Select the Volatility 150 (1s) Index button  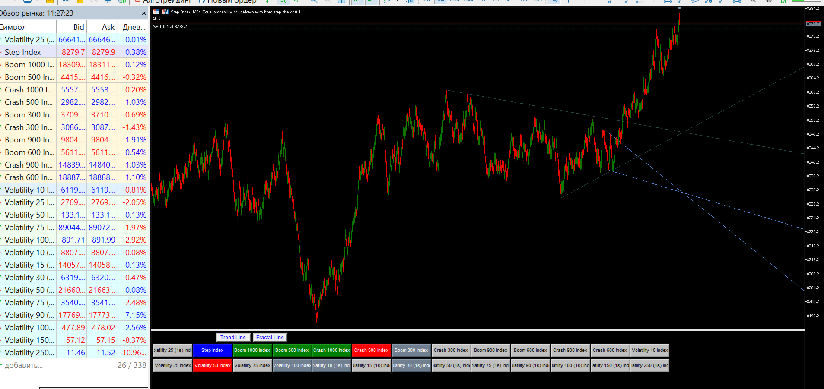pyautogui.click(x=610, y=365)
